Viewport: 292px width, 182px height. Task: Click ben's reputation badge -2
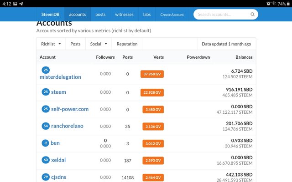(46, 143)
